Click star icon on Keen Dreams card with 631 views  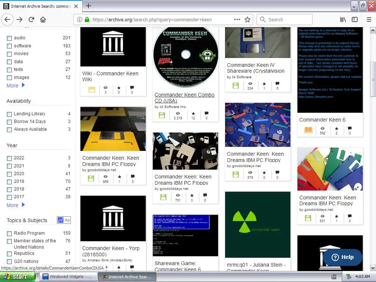point(336,216)
